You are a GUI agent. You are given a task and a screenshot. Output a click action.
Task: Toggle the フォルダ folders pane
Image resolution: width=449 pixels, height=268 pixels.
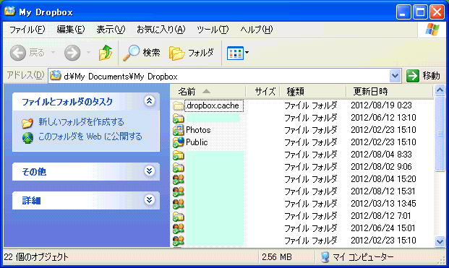[x=192, y=53]
